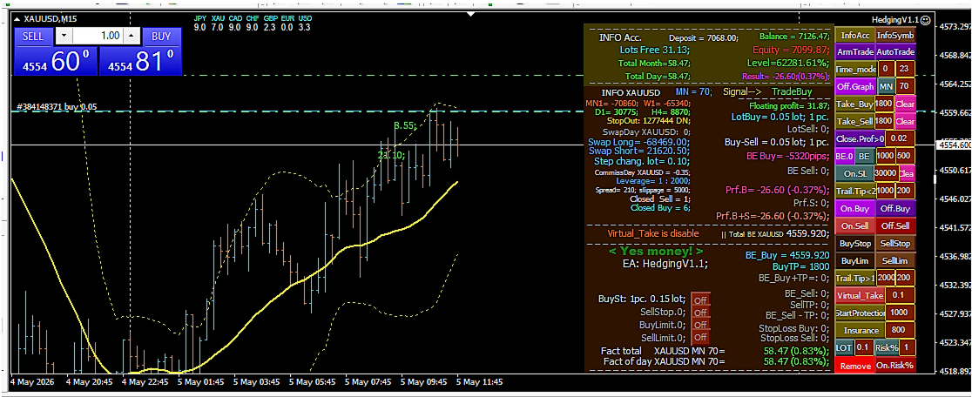Toggle the On.SL button
Image resolution: width=972 pixels, height=397 pixels.
(854, 172)
